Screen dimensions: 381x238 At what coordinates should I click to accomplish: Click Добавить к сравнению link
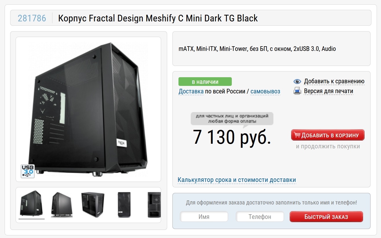334,82
